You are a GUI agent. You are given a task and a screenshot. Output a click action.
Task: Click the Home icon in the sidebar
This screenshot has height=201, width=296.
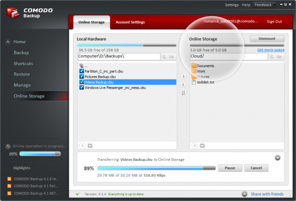[8, 42]
